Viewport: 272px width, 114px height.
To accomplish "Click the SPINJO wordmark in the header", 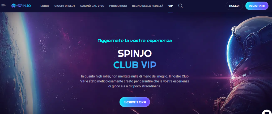I will pyautogui.click(x=24, y=6).
